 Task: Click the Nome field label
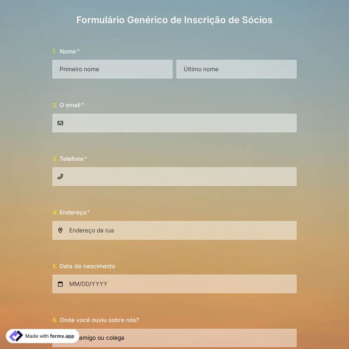[x=67, y=51]
